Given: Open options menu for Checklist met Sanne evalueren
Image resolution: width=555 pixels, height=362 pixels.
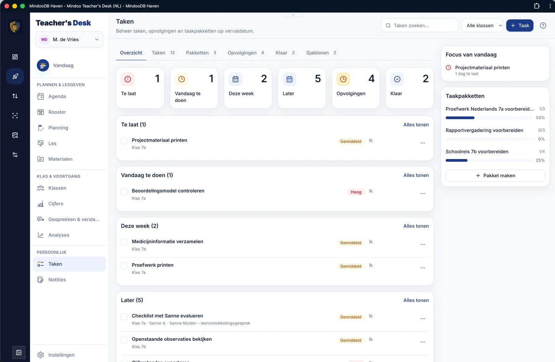Looking at the screenshot, I should click(423, 319).
